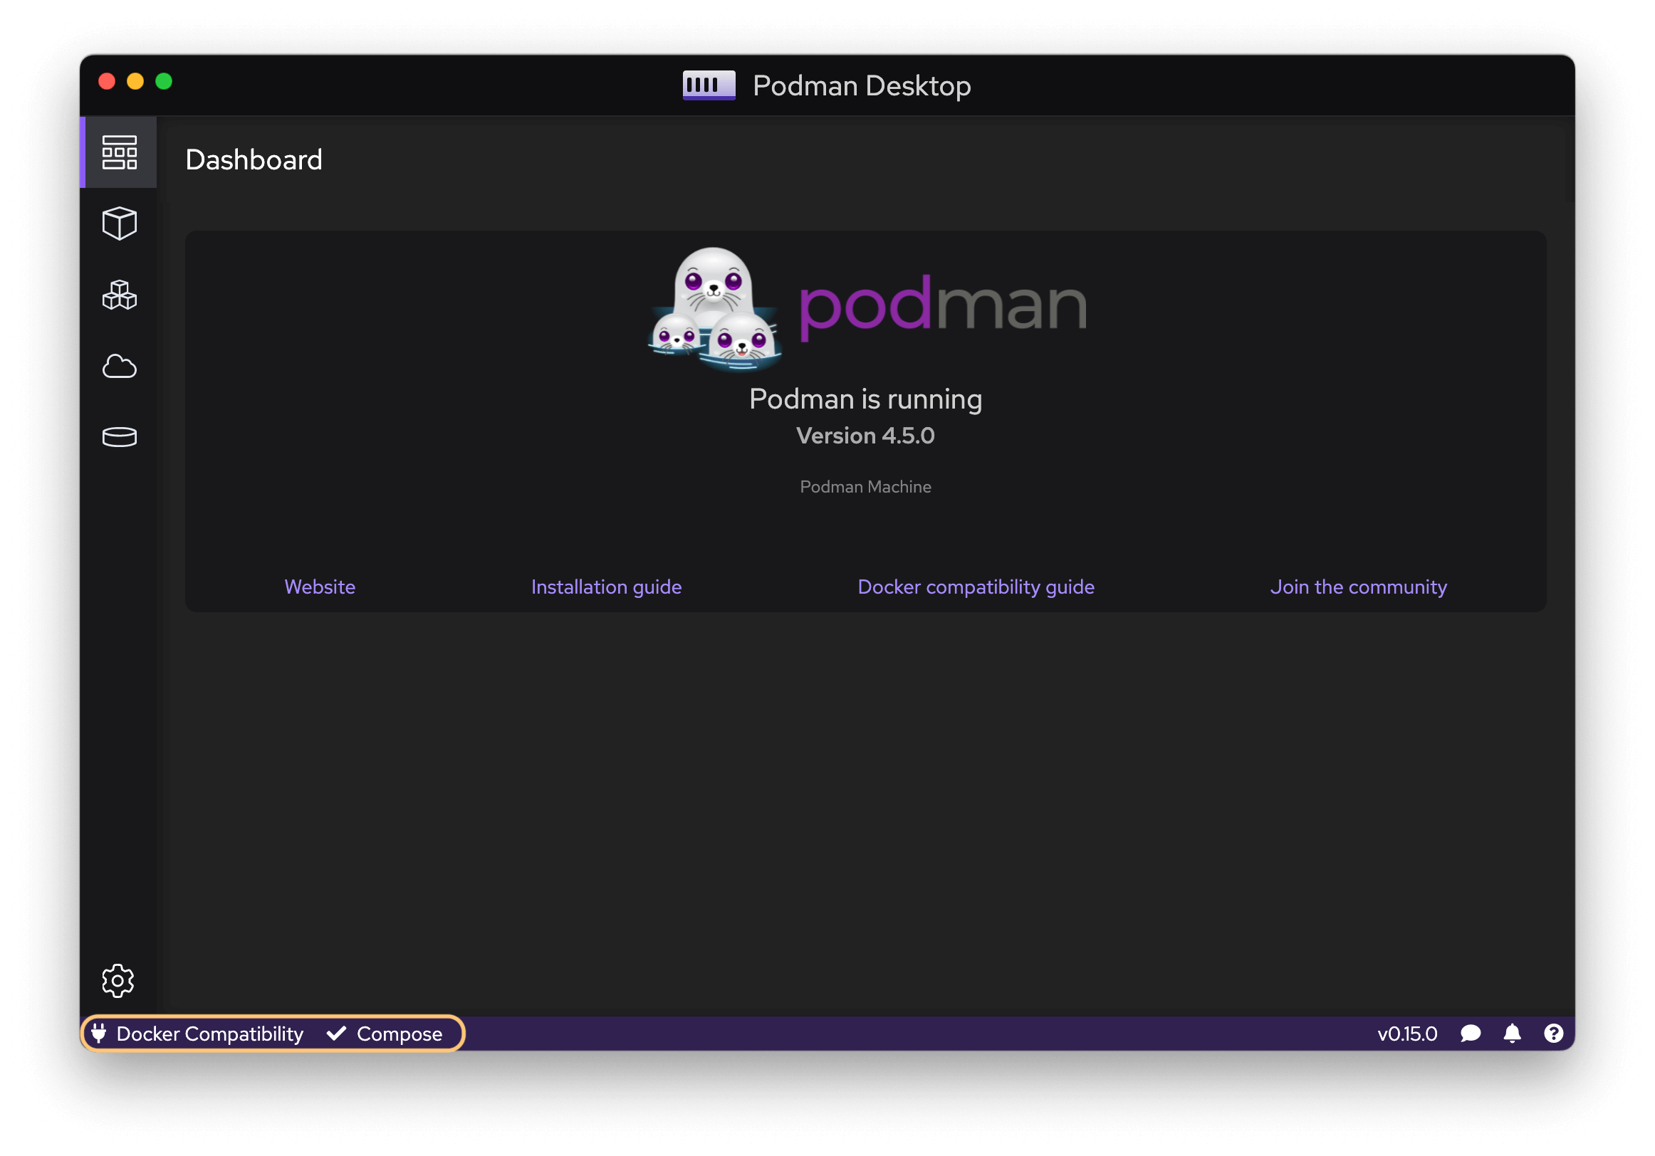Open the notifications bell icon

1513,1034
